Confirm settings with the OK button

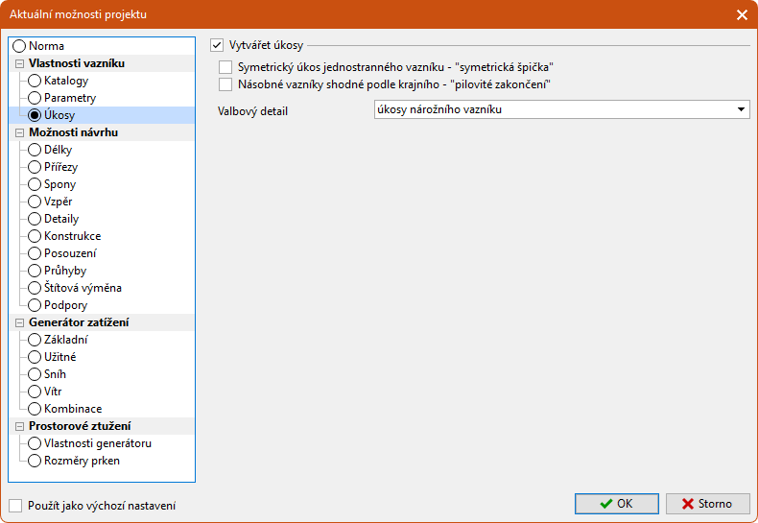tap(616, 504)
